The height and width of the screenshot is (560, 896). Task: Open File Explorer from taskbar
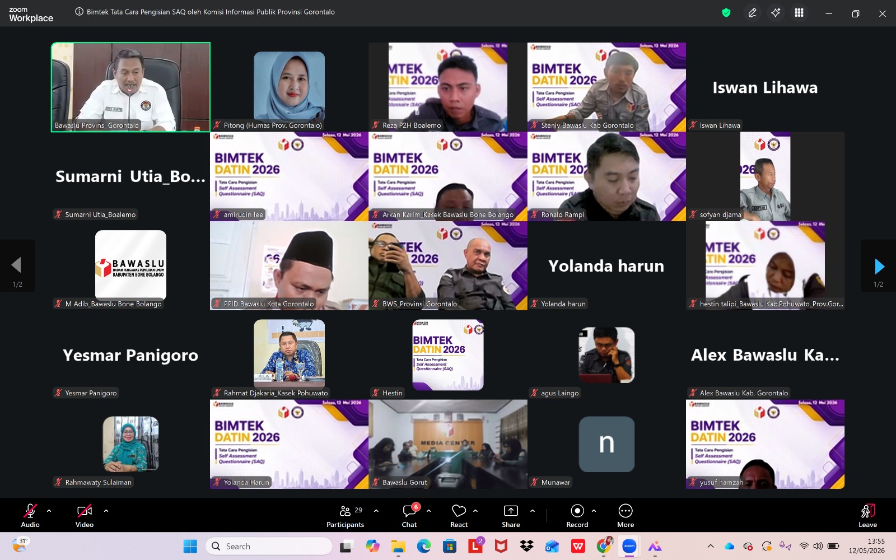coord(398,547)
